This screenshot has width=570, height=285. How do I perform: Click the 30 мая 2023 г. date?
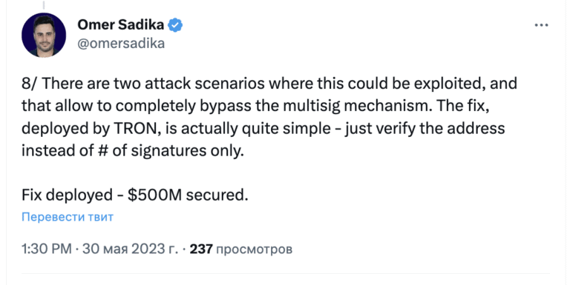click(x=131, y=249)
